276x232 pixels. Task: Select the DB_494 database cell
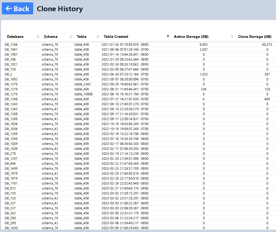point(10,164)
